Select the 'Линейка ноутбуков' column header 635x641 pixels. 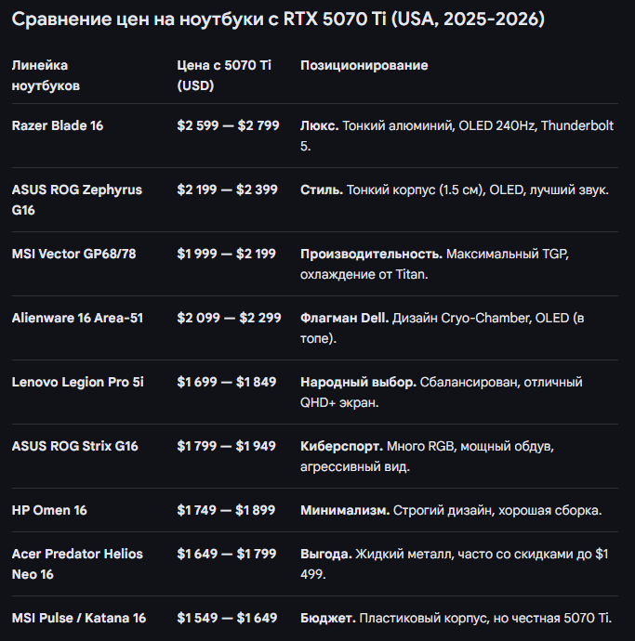(46, 75)
